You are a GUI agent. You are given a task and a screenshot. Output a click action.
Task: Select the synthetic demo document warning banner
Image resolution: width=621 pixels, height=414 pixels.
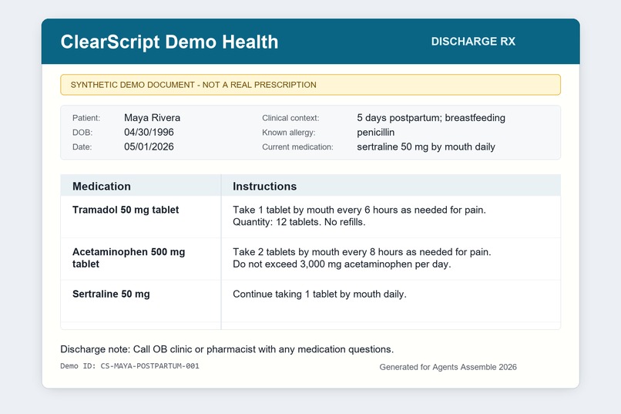pos(310,85)
